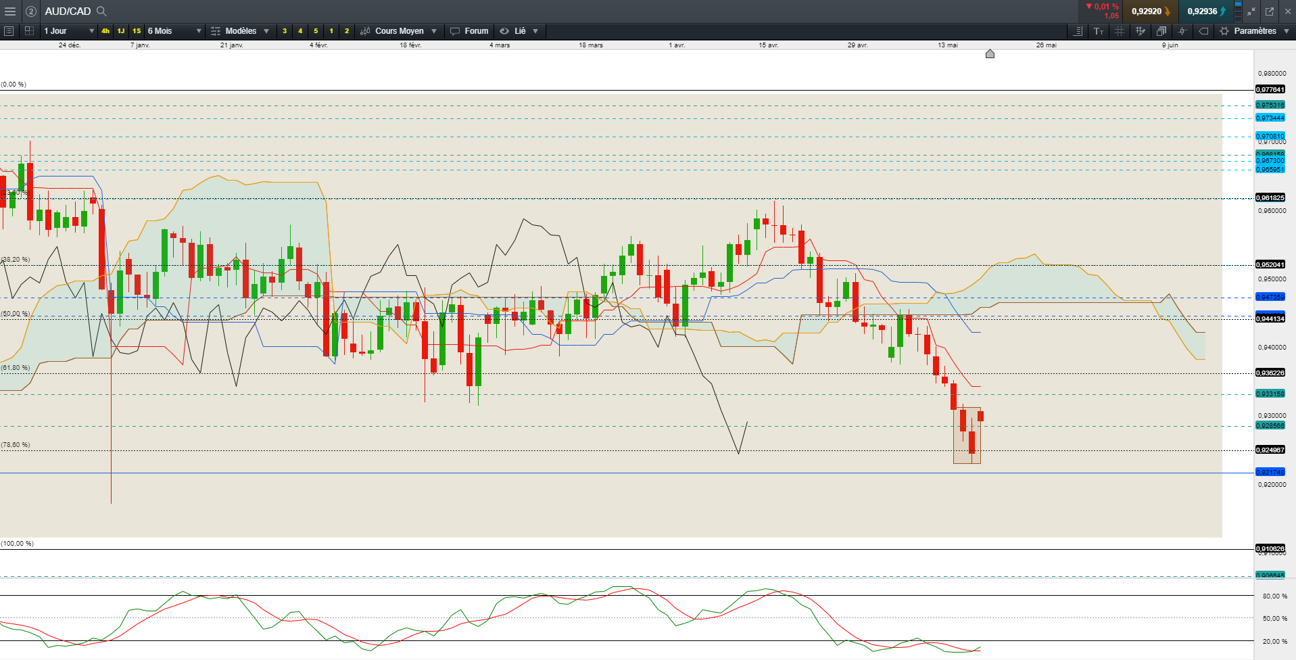Click the price label tag icon
This screenshot has height=660, width=1296.
click(1203, 31)
